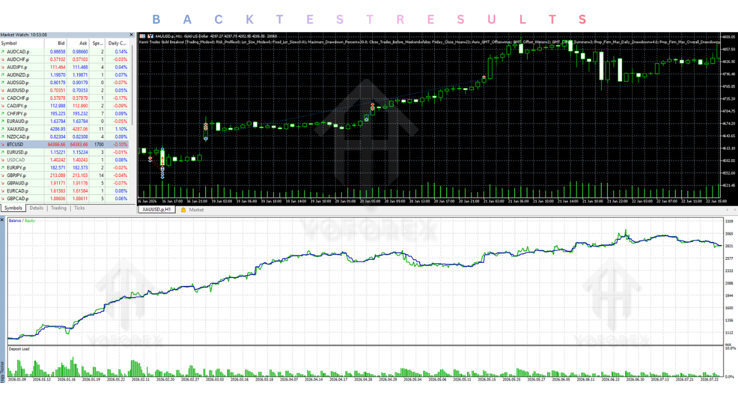The width and height of the screenshot is (738, 415).
Task: Click the down arrow icon beside GBPCAD.p
Action: click(x=3, y=198)
